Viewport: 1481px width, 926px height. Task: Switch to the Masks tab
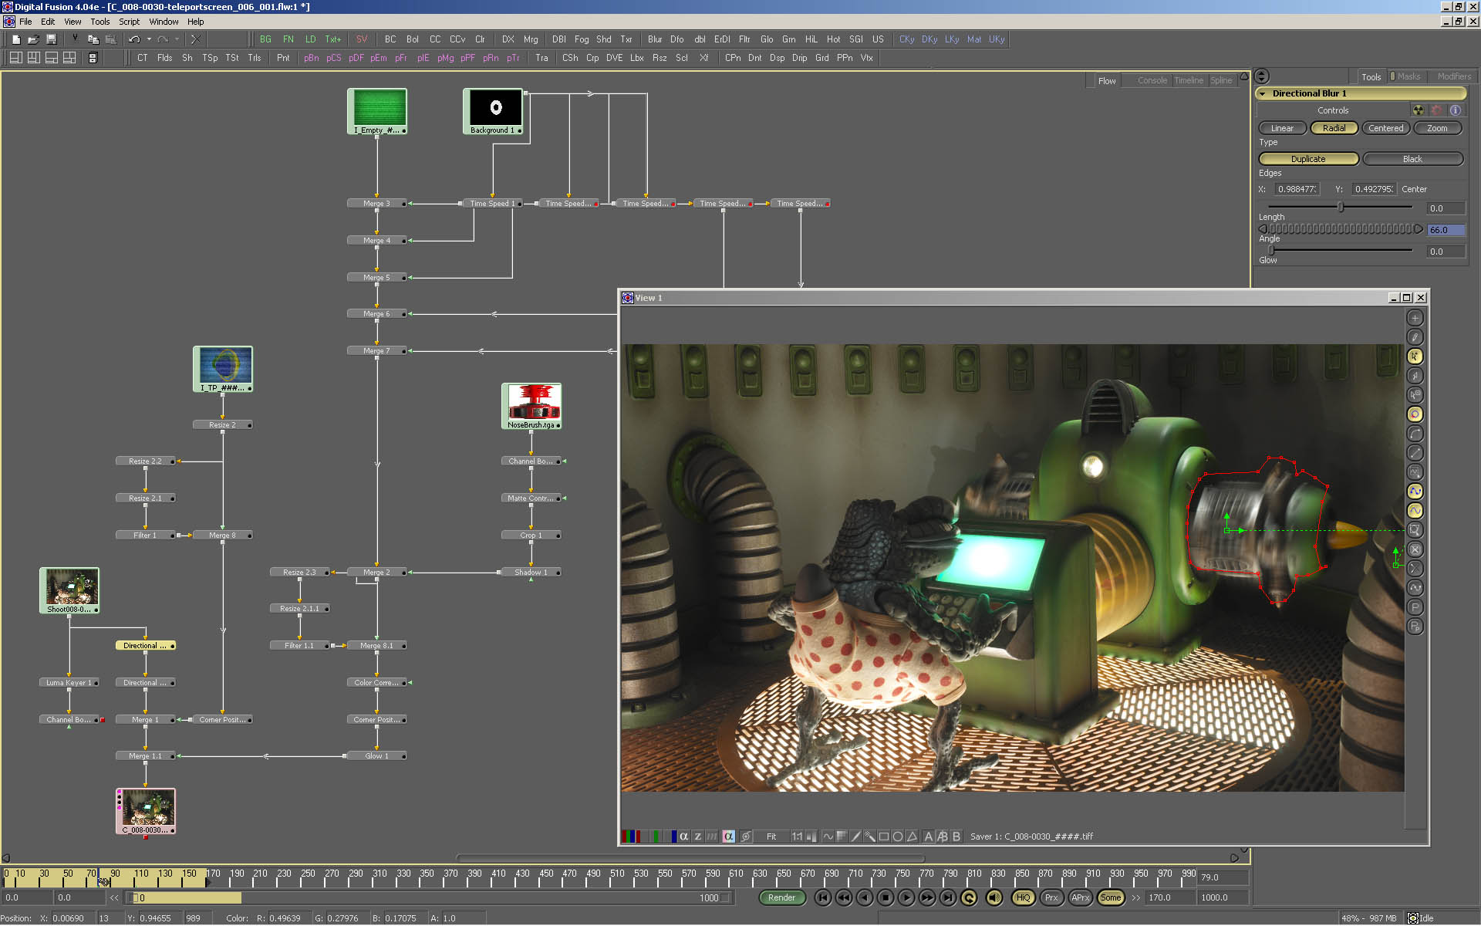(1408, 76)
